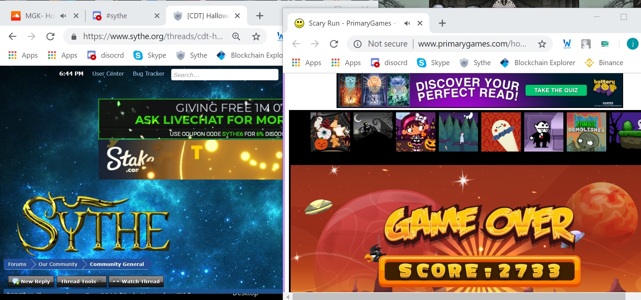Click the Sythe gold logo
This screenshot has width=641, height=300.
[x=93, y=224]
